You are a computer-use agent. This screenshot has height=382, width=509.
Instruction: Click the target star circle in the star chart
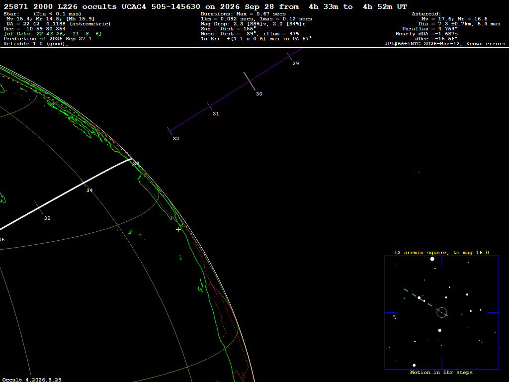click(442, 312)
